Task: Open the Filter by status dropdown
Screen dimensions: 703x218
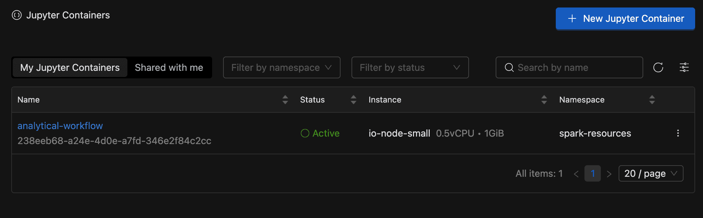Action: point(410,67)
